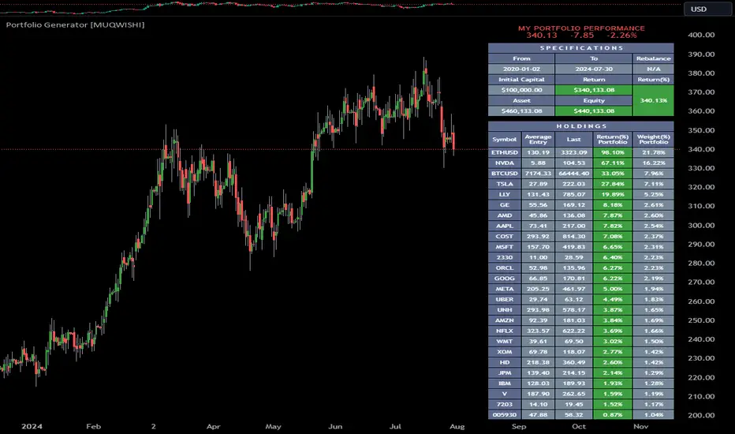Select the JPM symbol cell
This screenshot has width=735, height=434.
tap(505, 373)
